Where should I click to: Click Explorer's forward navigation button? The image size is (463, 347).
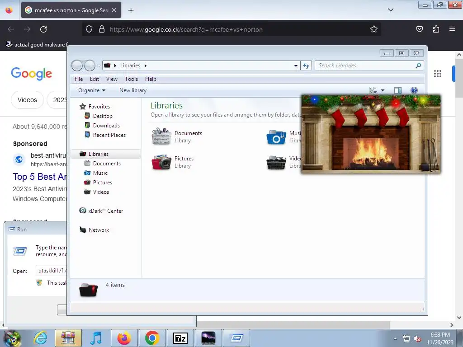coord(90,66)
